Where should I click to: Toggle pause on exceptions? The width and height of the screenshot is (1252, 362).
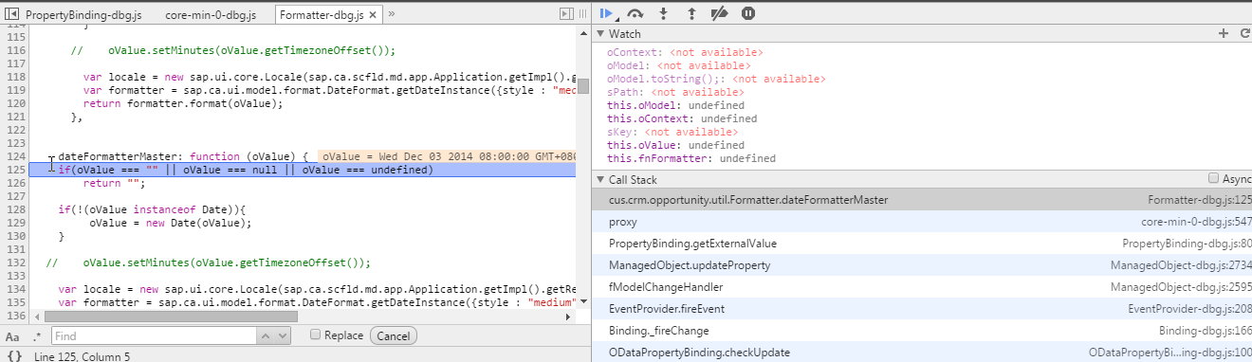tap(748, 13)
